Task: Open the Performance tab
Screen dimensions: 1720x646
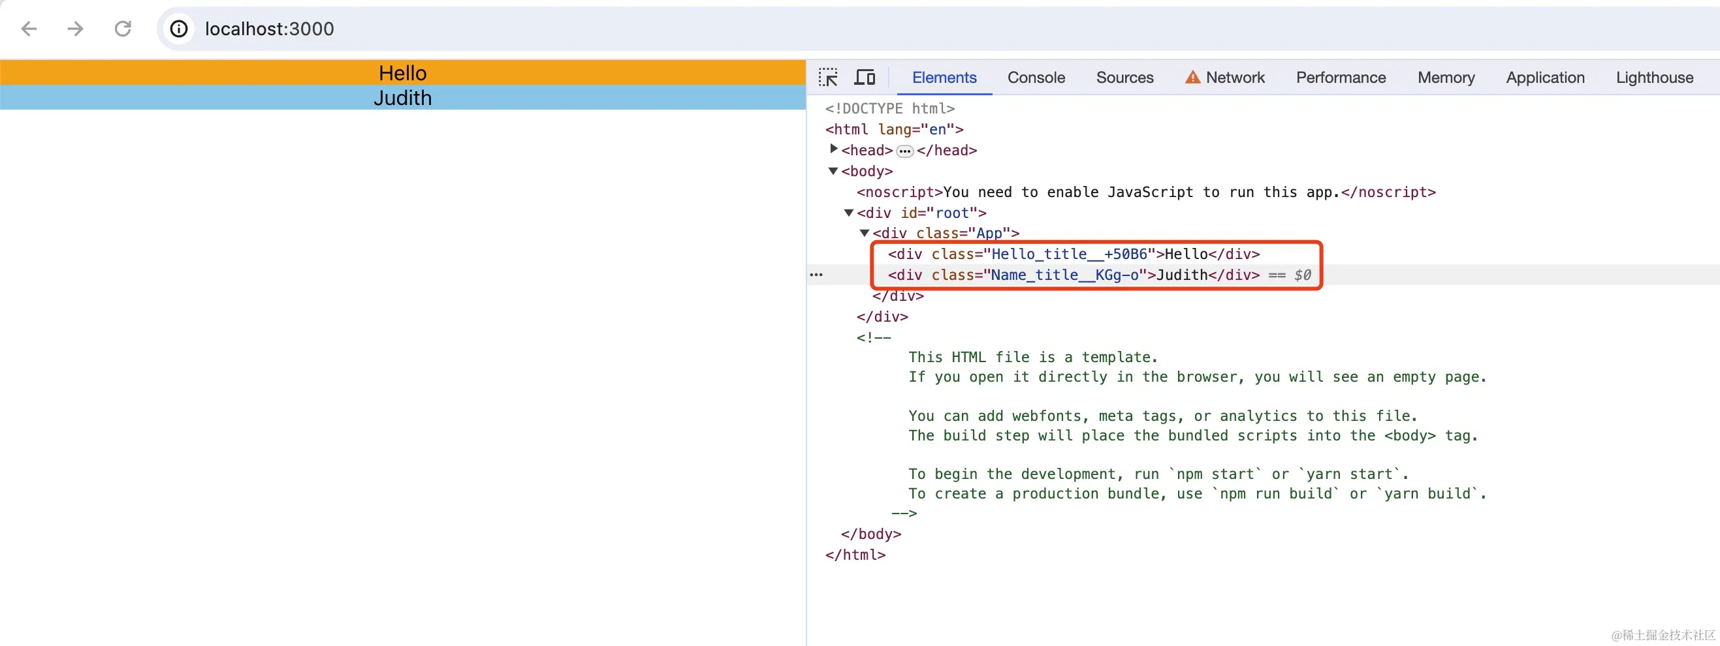Action: point(1341,78)
